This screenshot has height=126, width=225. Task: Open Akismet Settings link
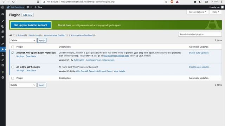(x=20, y=56)
